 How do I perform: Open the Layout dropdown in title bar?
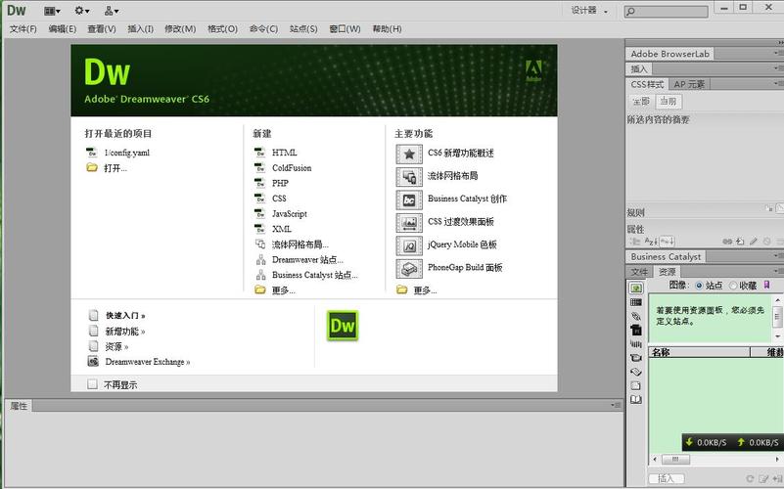pyautogui.click(x=52, y=11)
